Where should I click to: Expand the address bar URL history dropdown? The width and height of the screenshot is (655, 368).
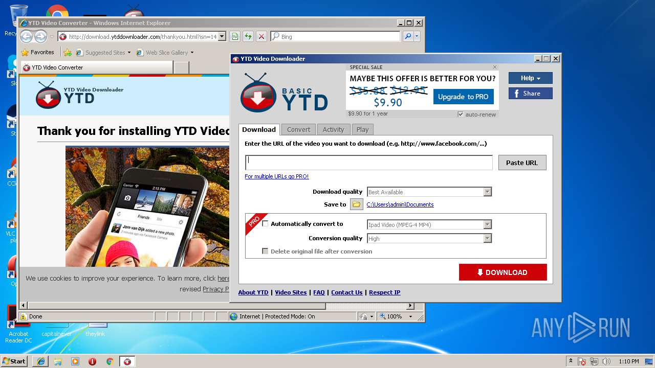coord(222,37)
